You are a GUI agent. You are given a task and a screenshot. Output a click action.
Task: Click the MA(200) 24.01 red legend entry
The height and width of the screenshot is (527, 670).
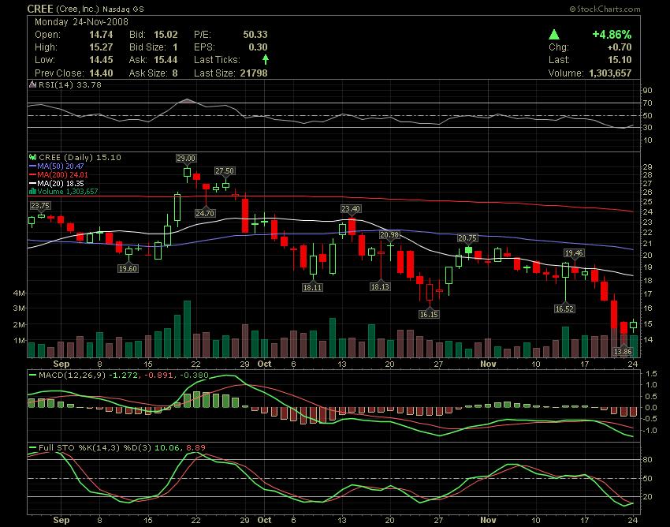click(x=58, y=174)
